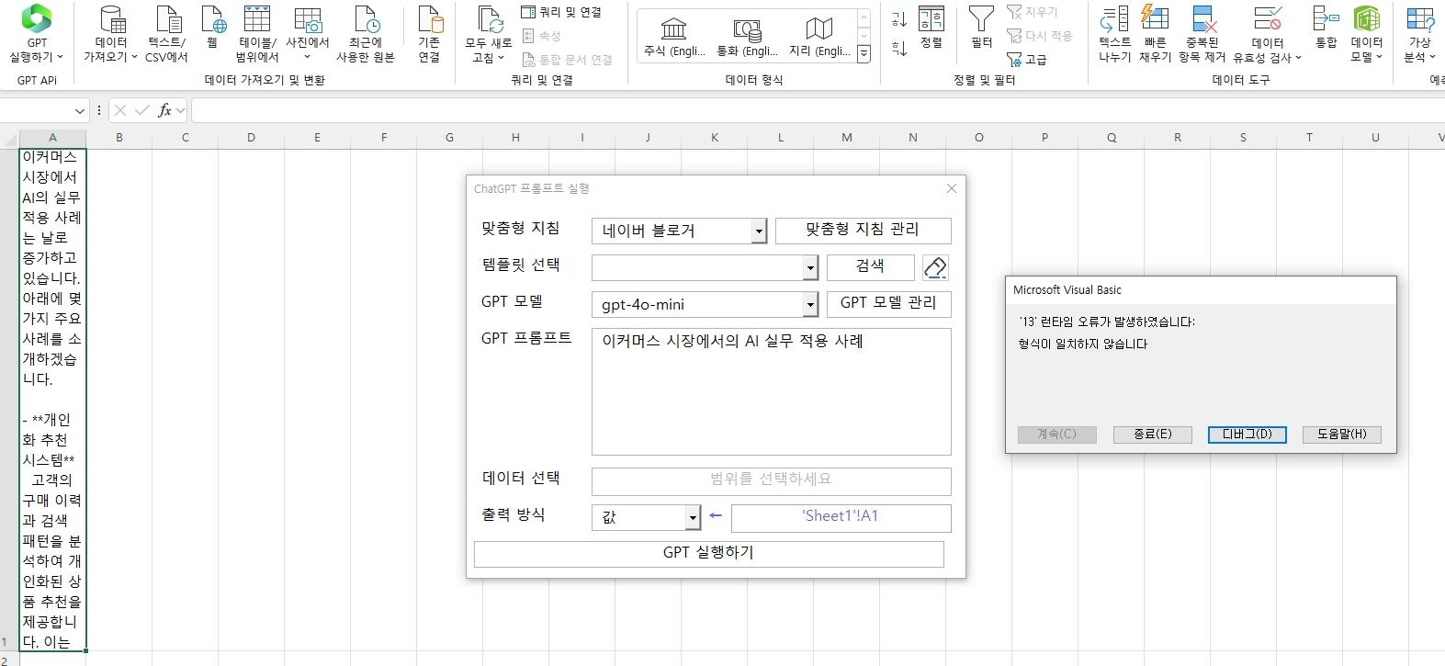Select column C header
The height and width of the screenshot is (666, 1445).
185,138
